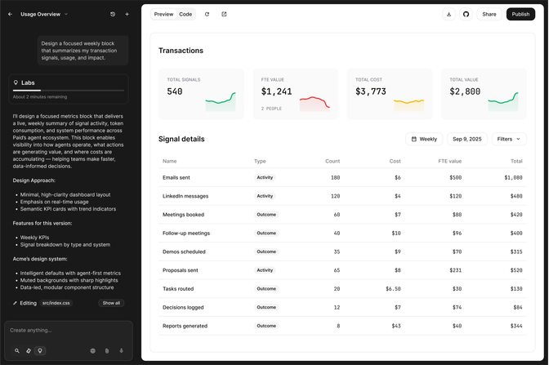Click the Total Value green sparkline chart
The width and height of the screenshot is (549, 365).
[x=503, y=101]
